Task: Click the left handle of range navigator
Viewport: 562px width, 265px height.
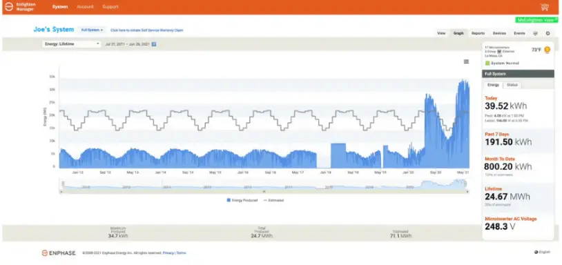Action: (x=63, y=184)
